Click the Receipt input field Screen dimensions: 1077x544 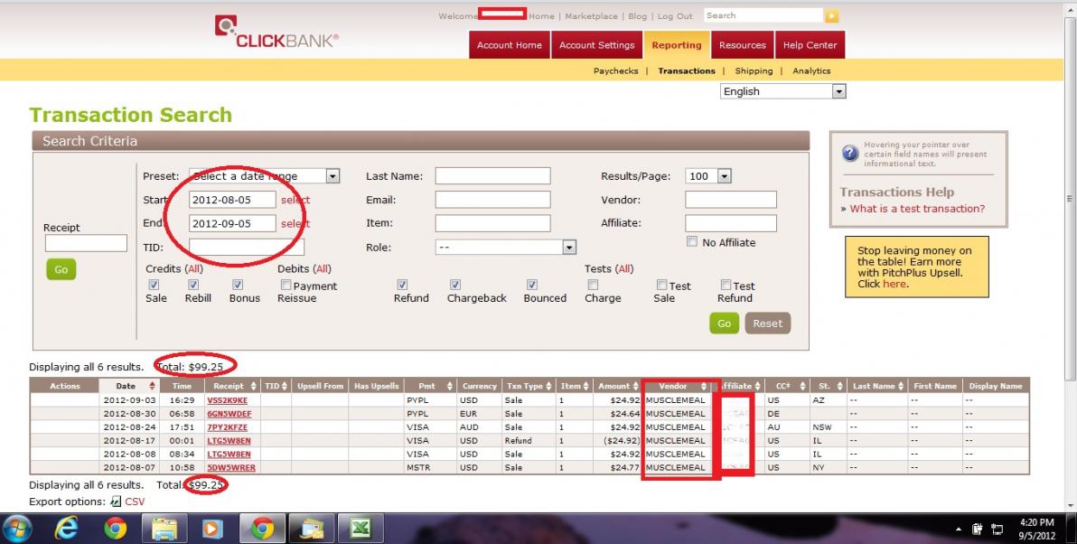[86, 243]
